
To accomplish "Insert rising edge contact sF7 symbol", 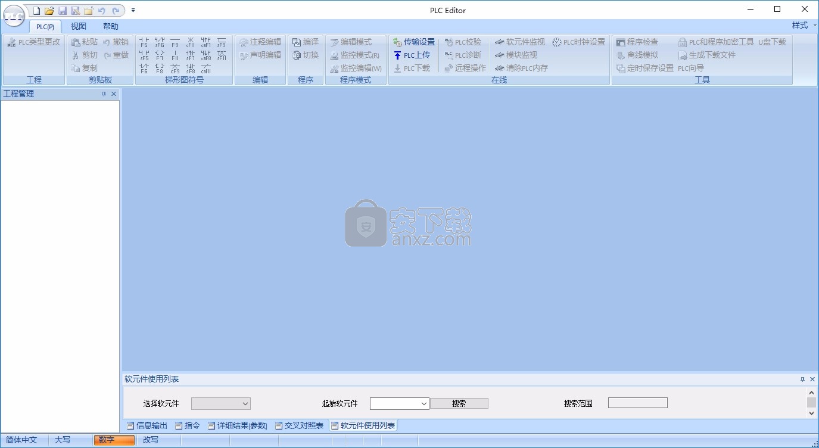I will 191,55.
